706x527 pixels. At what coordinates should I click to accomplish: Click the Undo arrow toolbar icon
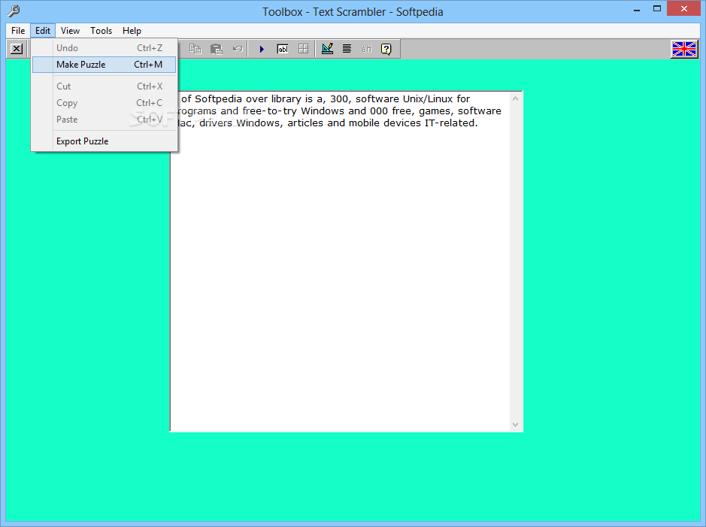(x=238, y=49)
